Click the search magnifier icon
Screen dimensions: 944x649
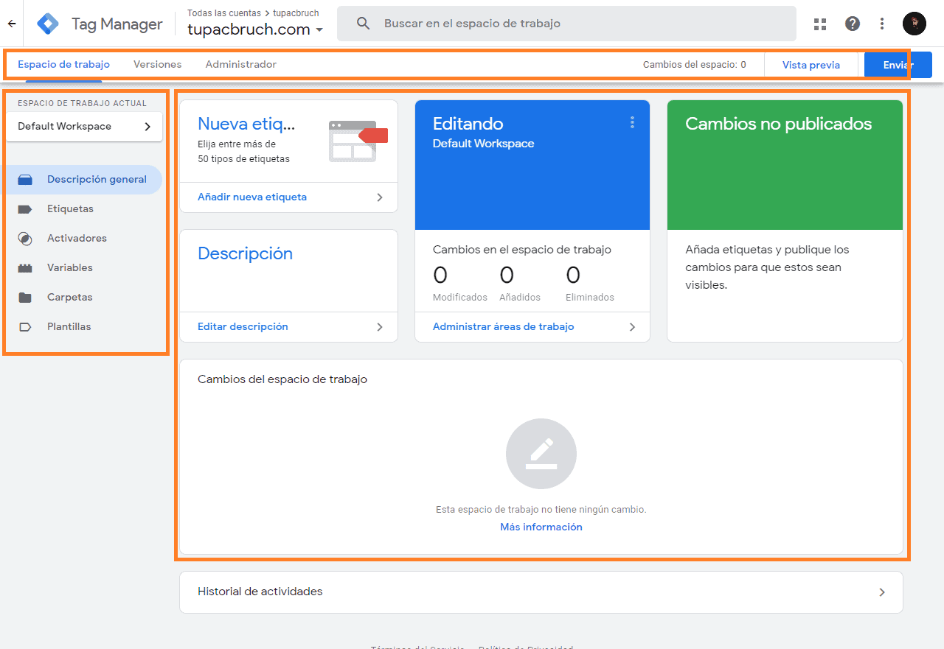tap(363, 23)
